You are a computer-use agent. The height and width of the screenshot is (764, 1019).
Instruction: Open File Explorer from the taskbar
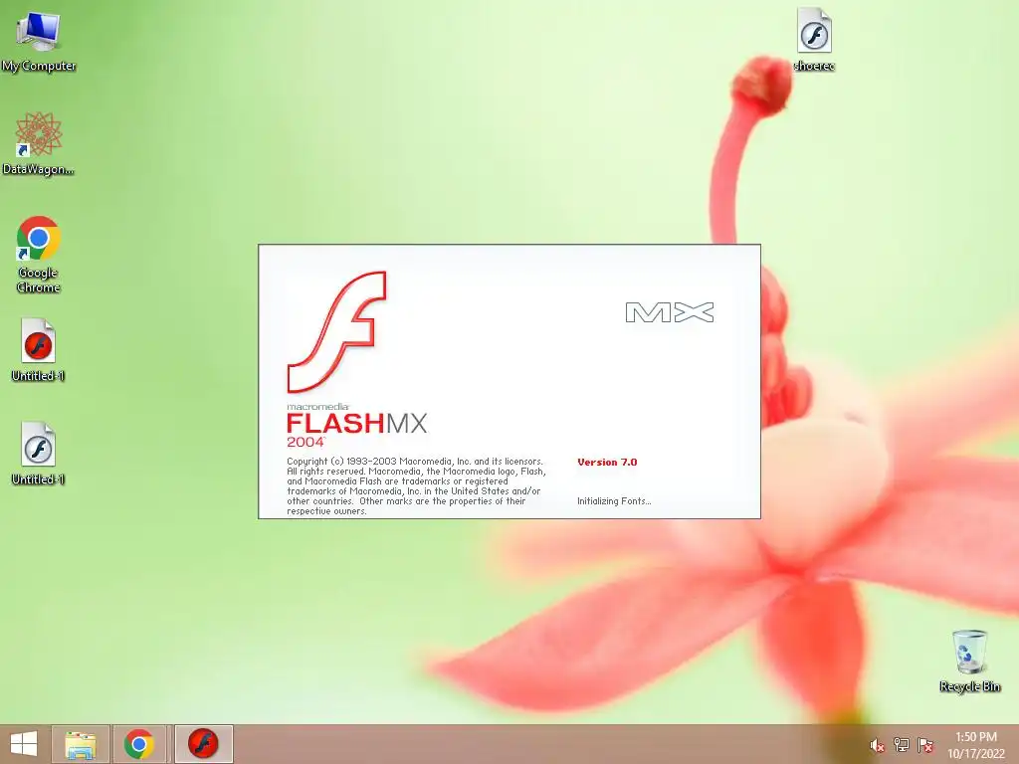(x=81, y=744)
